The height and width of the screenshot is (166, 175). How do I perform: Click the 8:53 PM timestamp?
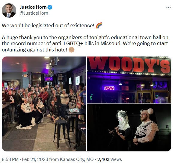click(x=10, y=159)
